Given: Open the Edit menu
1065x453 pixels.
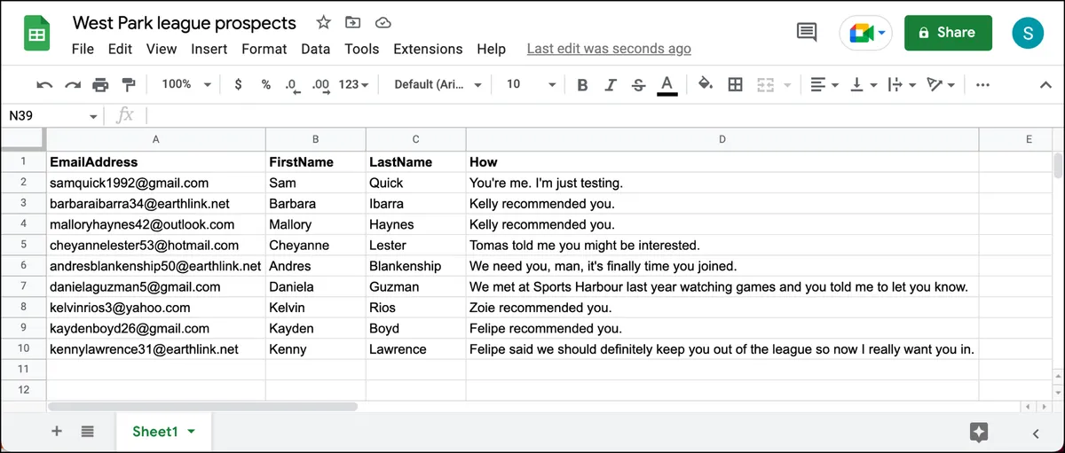Looking at the screenshot, I should pyautogui.click(x=120, y=49).
